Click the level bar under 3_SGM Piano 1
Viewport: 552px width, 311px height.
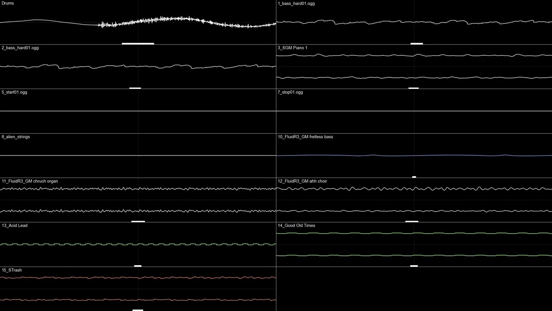(x=414, y=88)
